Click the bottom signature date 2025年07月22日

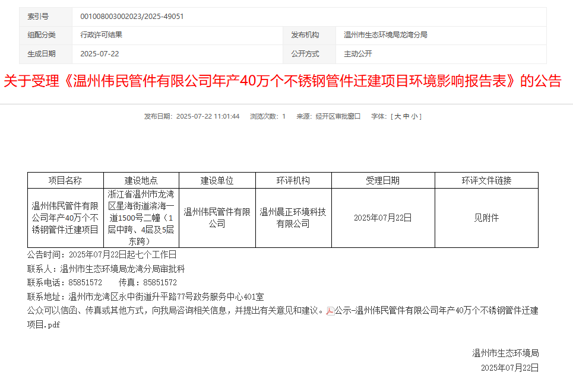[510, 368]
